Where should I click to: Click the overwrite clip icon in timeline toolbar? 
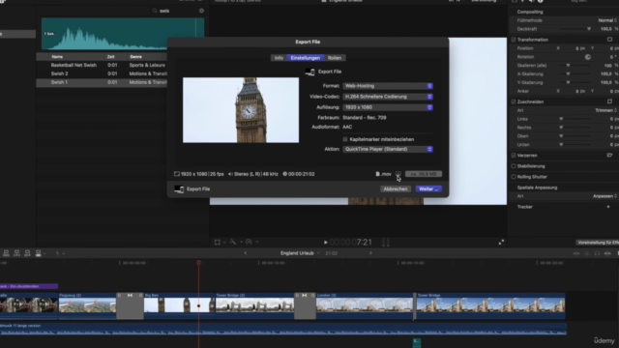click(39, 253)
